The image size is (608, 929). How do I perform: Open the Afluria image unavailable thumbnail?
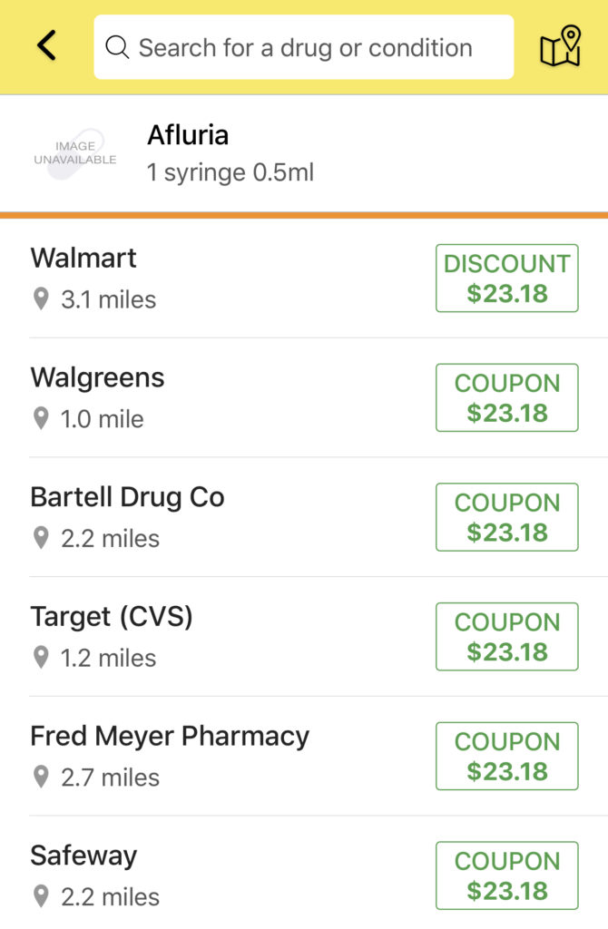click(74, 153)
